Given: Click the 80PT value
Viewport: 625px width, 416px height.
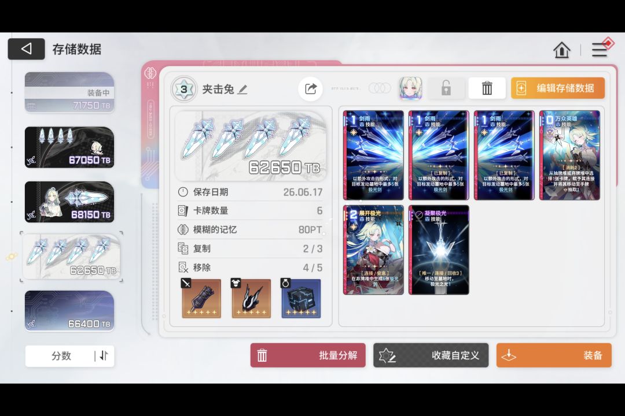Looking at the screenshot, I should pos(310,230).
